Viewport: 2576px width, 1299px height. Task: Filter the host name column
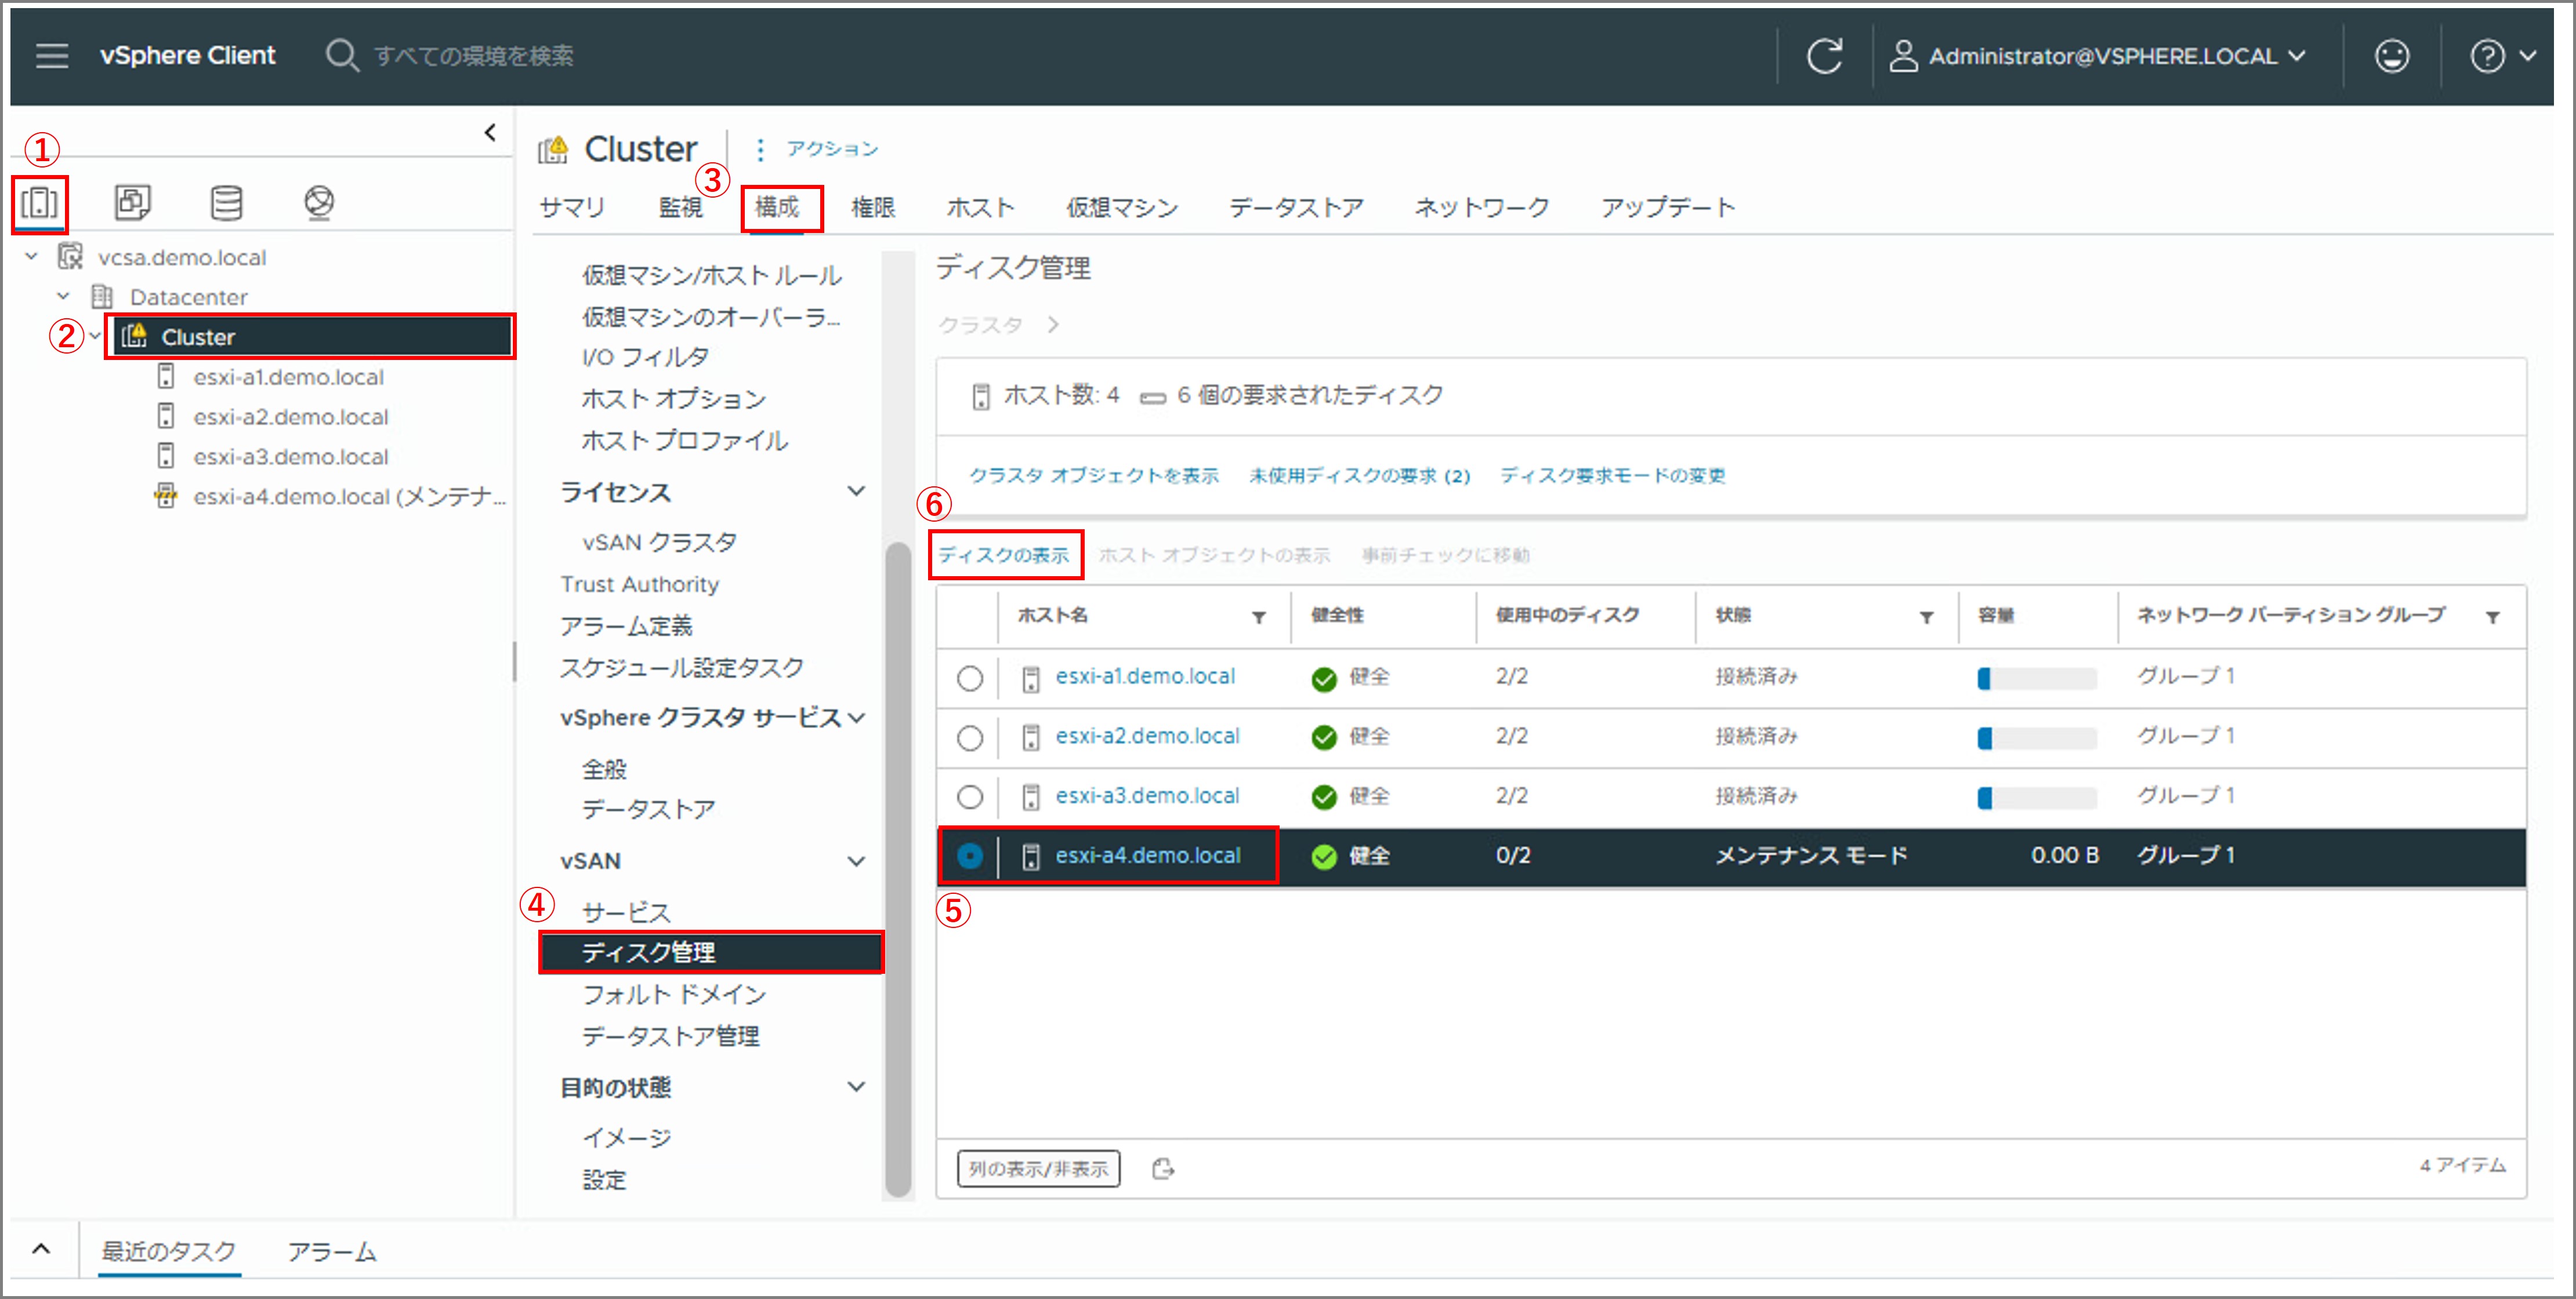coord(1259,617)
